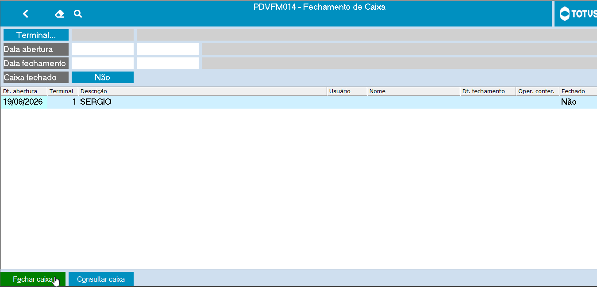Focus the second Data fechamento field
The width and height of the screenshot is (597, 287).
(x=168, y=63)
